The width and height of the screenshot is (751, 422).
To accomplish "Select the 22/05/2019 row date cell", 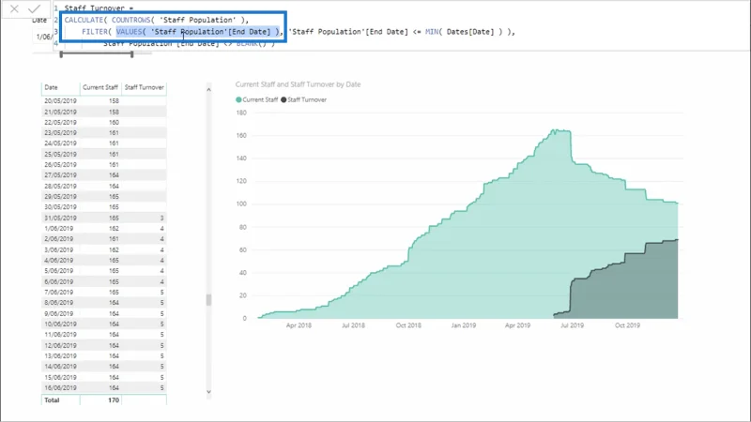I will (60, 123).
